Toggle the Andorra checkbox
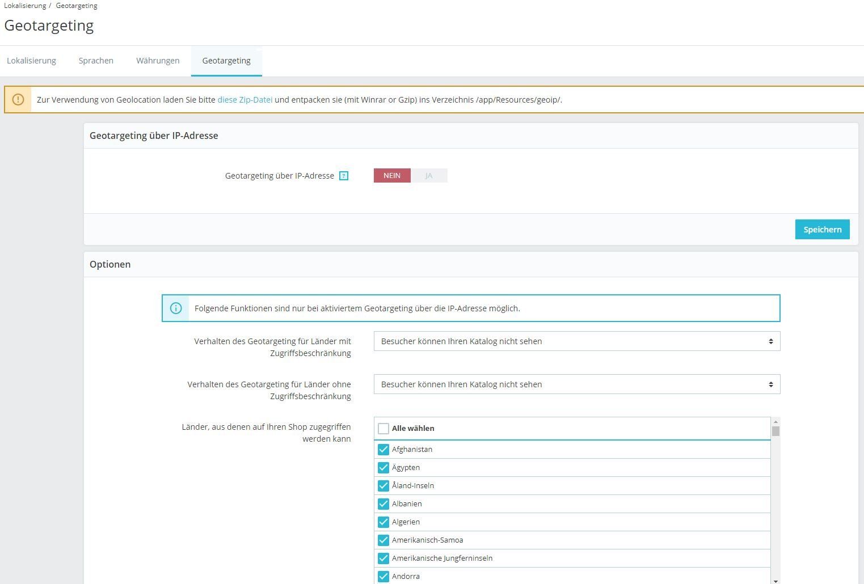This screenshot has height=584, width=864. [x=383, y=577]
